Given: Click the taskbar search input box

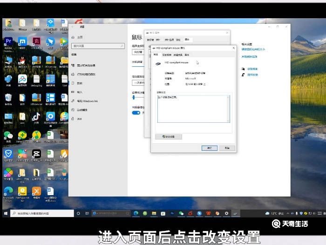Looking at the screenshot, I should pos(42,213).
